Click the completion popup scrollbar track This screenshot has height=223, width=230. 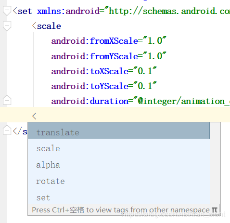pos(215,163)
